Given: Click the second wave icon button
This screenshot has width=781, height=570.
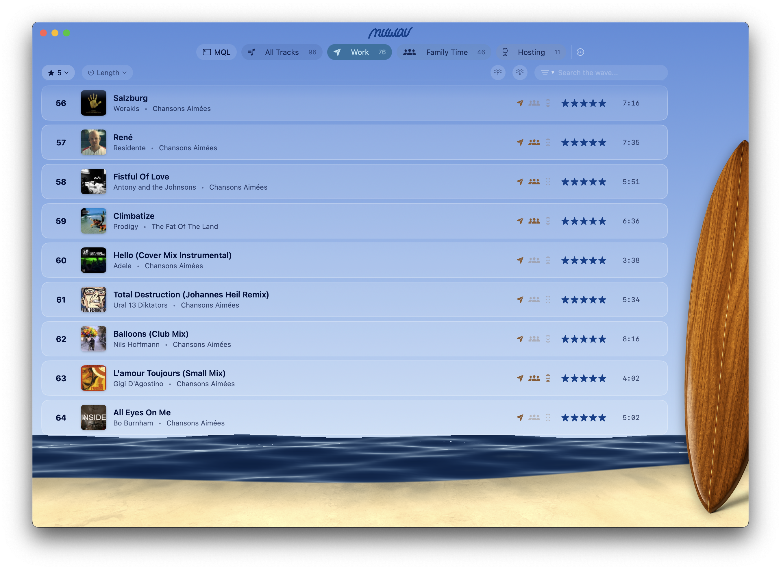Looking at the screenshot, I should [520, 73].
